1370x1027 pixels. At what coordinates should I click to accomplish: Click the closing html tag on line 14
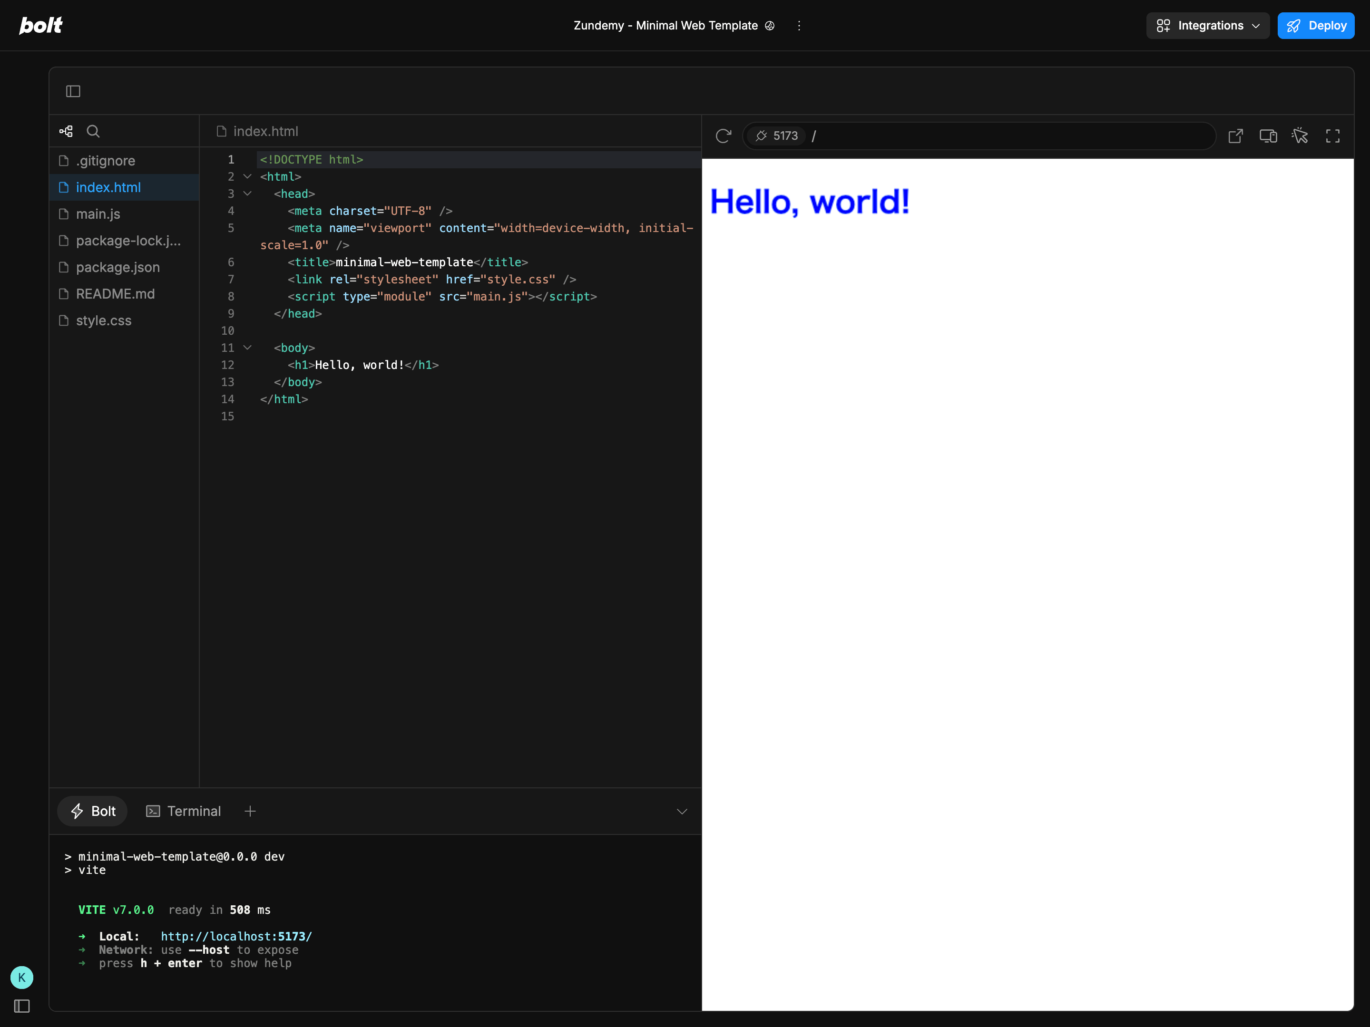click(x=284, y=399)
